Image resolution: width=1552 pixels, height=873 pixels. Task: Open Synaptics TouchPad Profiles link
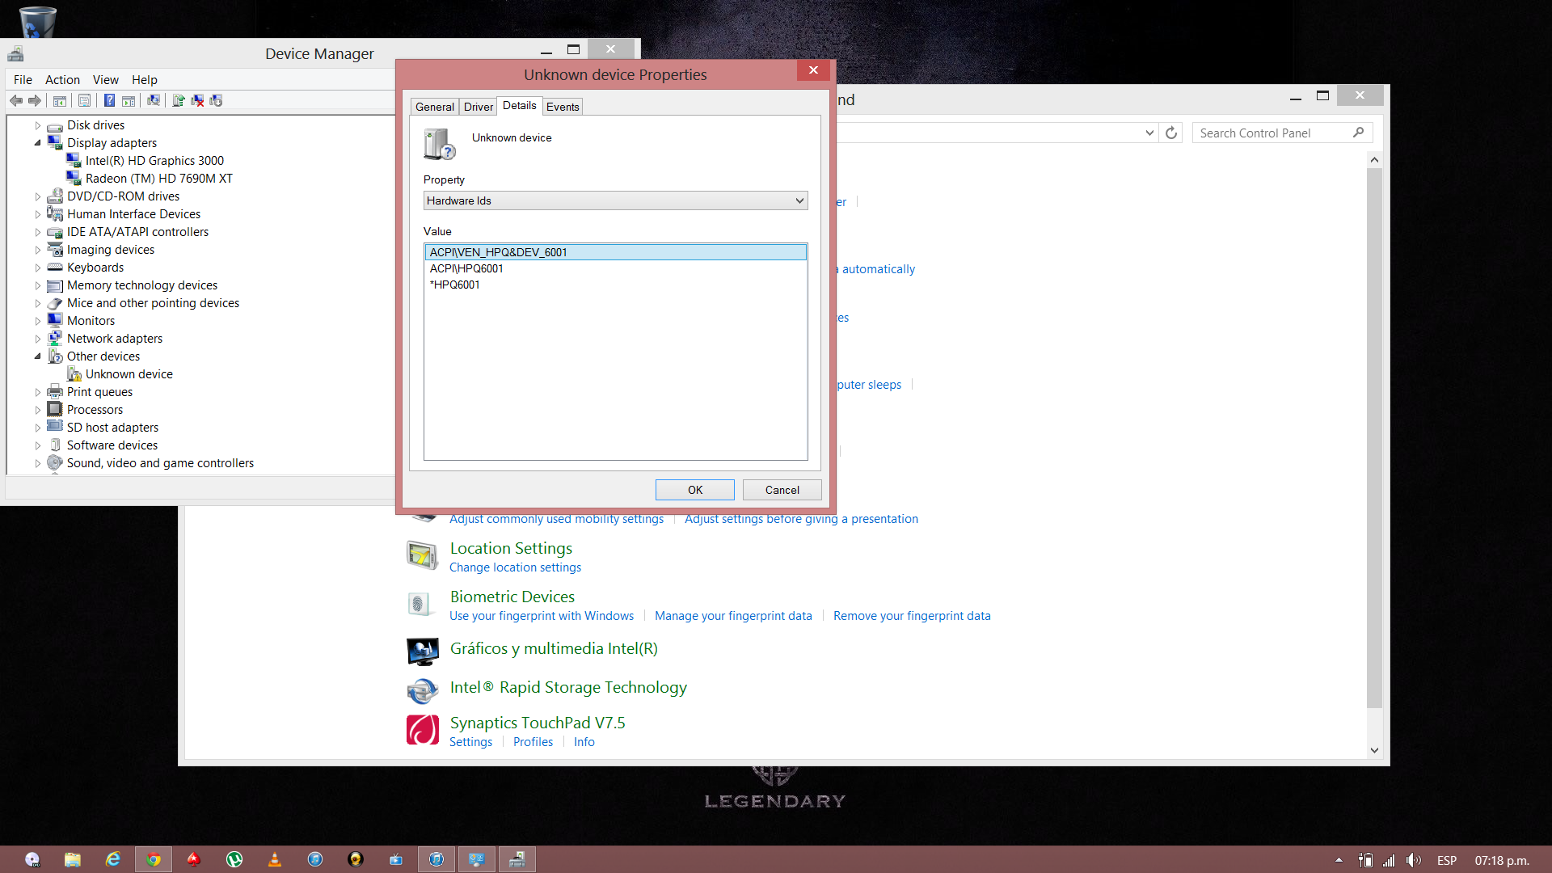click(533, 742)
